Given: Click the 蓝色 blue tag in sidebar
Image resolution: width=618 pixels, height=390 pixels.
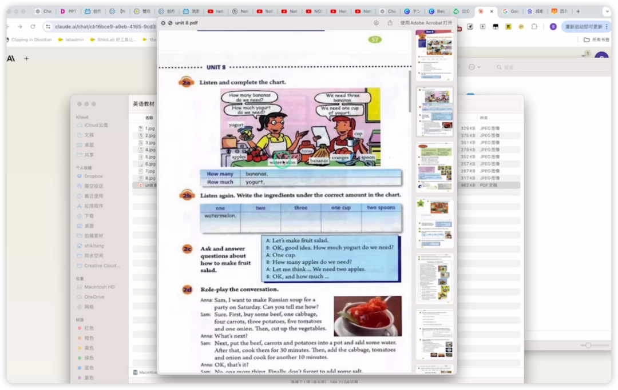Looking at the screenshot, I should click(x=89, y=368).
